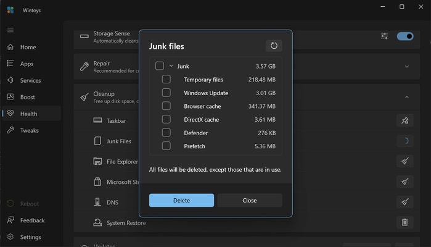Image resolution: width=431 pixels, height=247 pixels.
Task: Check the DirectX cache option
Action: (166, 119)
